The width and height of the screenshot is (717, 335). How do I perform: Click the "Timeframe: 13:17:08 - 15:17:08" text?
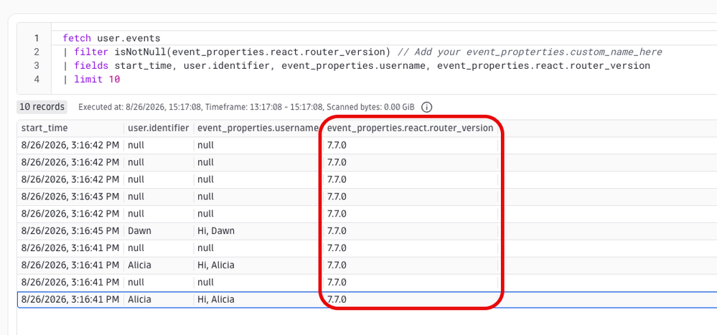click(265, 108)
